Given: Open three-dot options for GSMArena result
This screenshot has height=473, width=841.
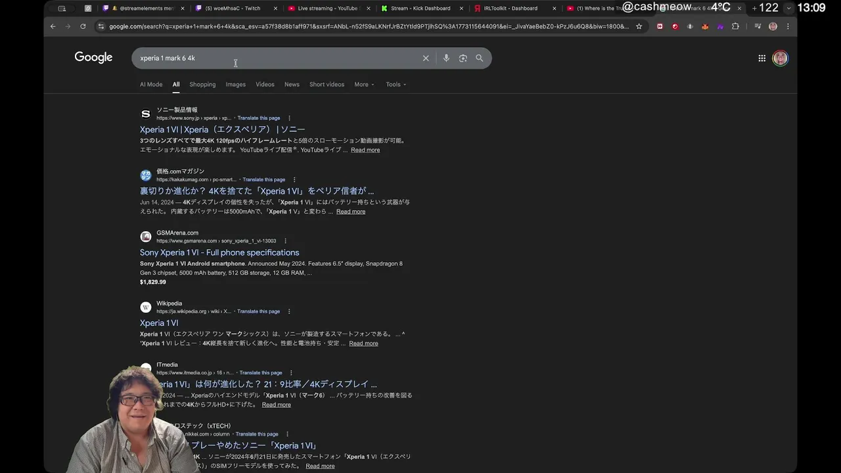Looking at the screenshot, I should (285, 241).
